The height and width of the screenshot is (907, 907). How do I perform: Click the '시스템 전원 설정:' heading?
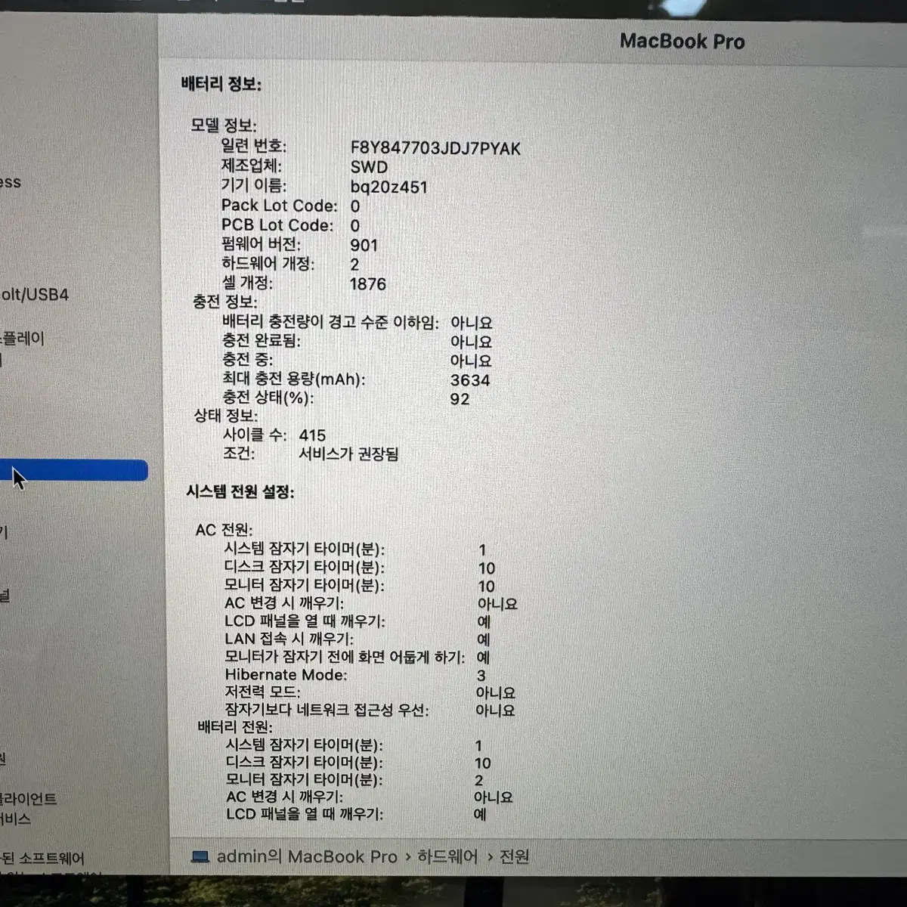pyautogui.click(x=240, y=492)
